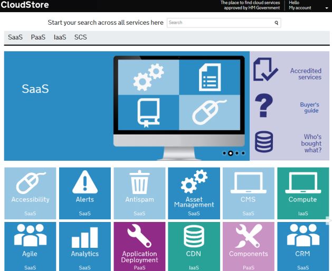Image resolution: width=332 pixels, height=271 pixels.
Task: Click the book icon on the monitor
Action: 148,112
